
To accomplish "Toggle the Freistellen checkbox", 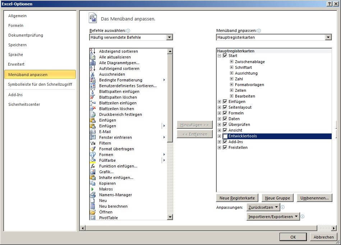I will [225, 147].
